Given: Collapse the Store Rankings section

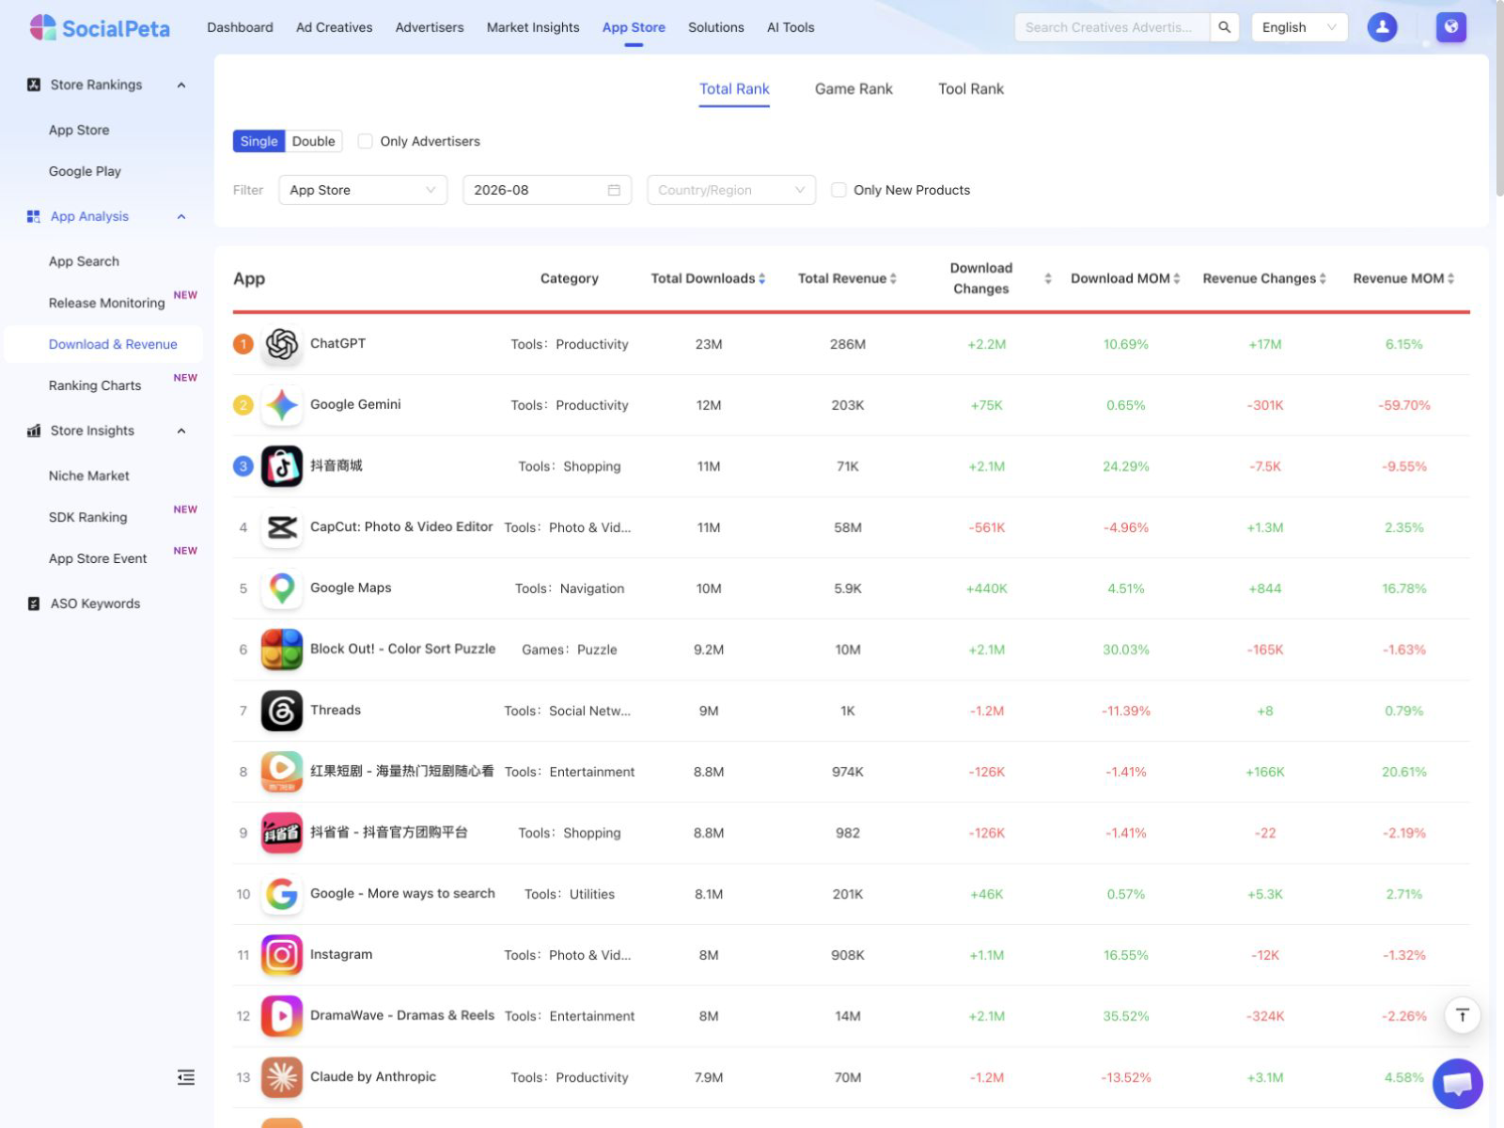Looking at the screenshot, I should (181, 85).
